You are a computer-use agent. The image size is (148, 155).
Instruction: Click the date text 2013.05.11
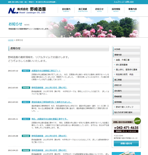click(x=13, y=119)
